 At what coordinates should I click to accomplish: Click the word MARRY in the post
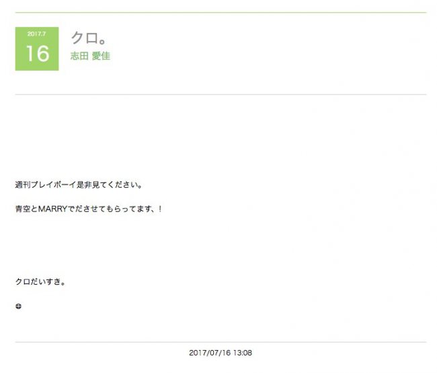pyautogui.click(x=52, y=209)
